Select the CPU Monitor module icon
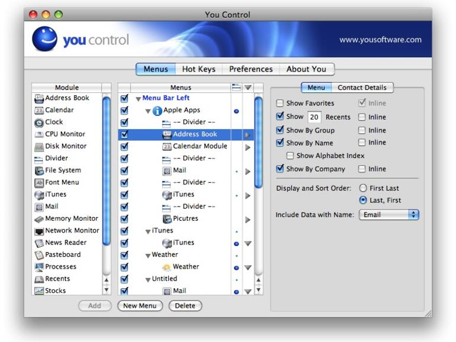 coord(39,134)
